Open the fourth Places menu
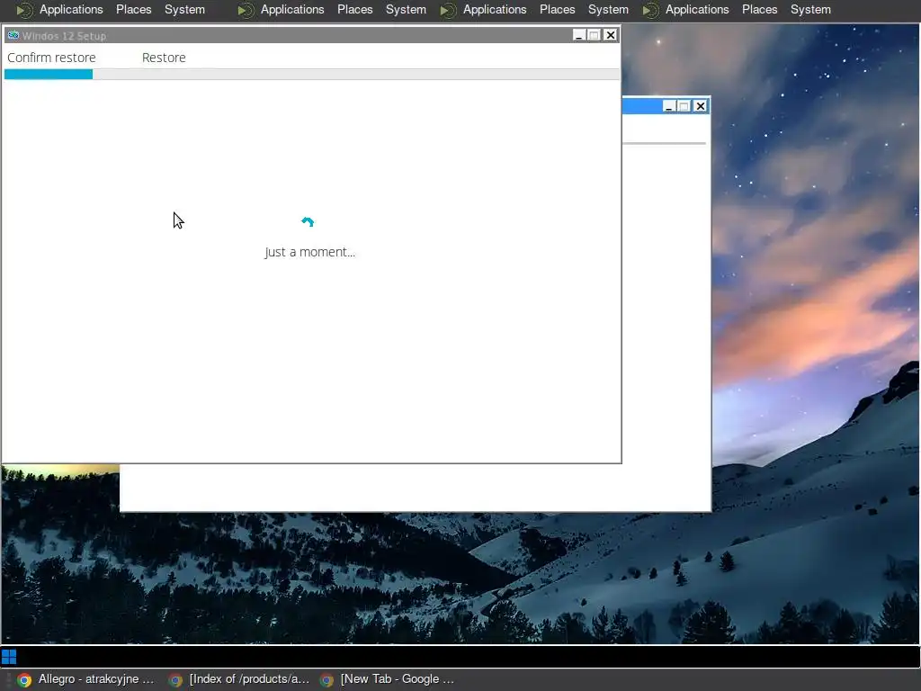Viewport: 921px width, 691px height. click(759, 9)
